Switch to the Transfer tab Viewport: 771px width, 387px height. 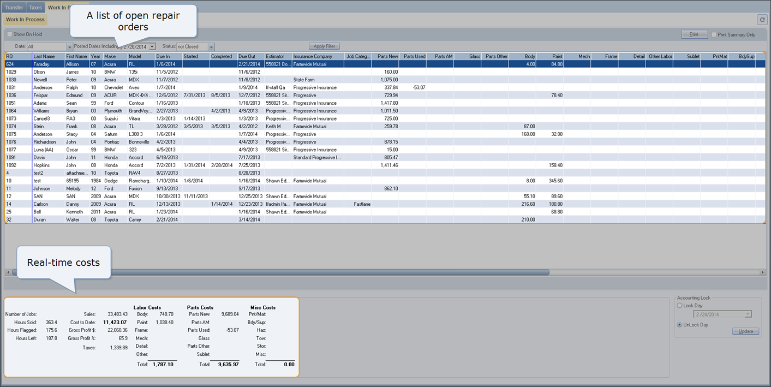(x=14, y=8)
